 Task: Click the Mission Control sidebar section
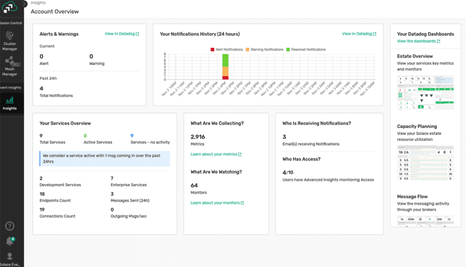[x=10, y=23]
